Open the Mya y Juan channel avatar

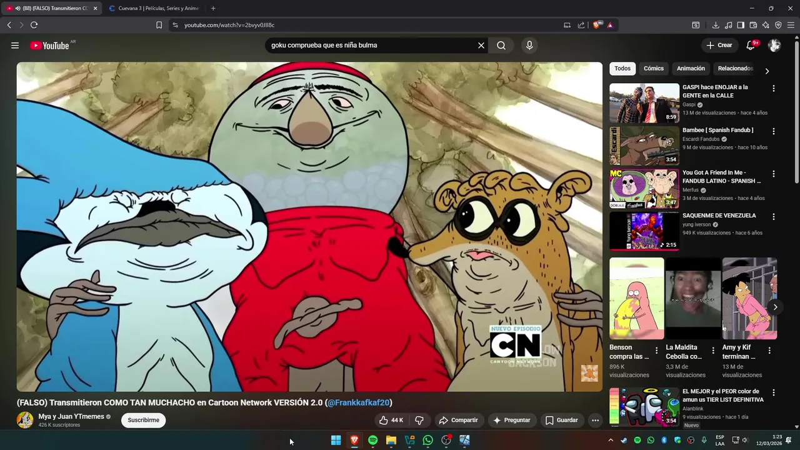click(25, 420)
